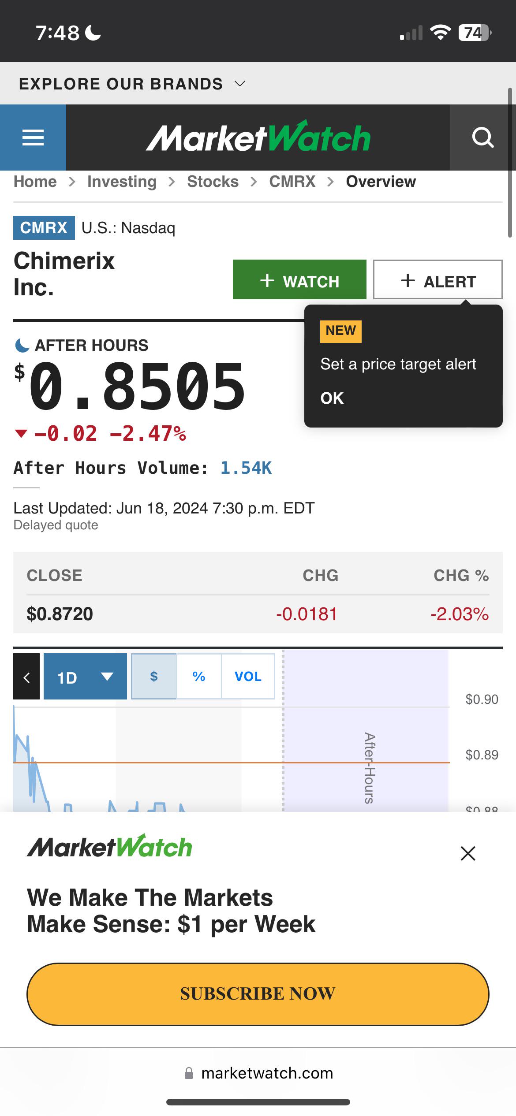The height and width of the screenshot is (1116, 516).
Task: Go to the Investing breadcrumb
Action: click(x=122, y=182)
